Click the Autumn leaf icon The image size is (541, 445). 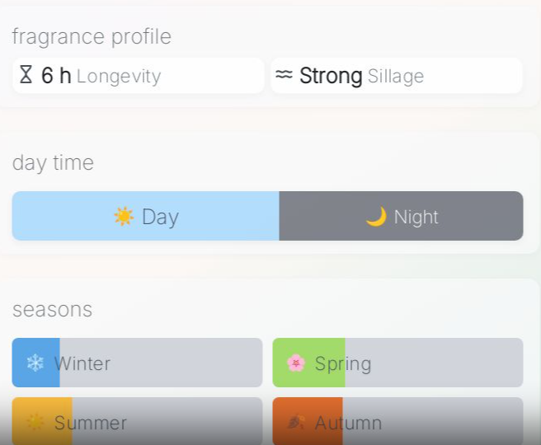[296, 423]
